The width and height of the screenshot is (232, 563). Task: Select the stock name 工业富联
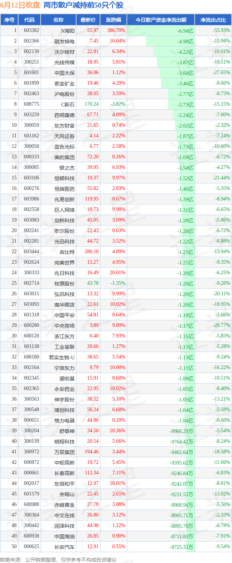[65, 347]
